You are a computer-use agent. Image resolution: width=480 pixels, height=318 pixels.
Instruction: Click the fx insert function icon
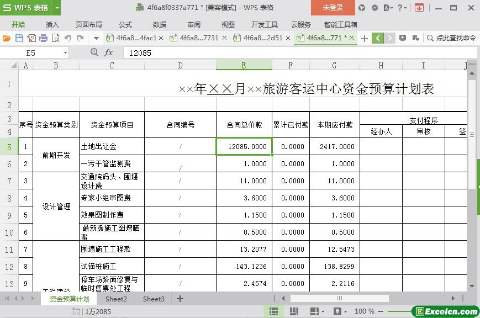[x=109, y=52]
